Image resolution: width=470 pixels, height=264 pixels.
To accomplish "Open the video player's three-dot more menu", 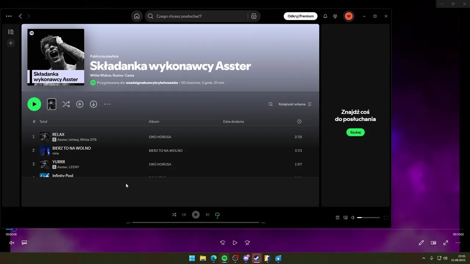I will click(x=458, y=243).
